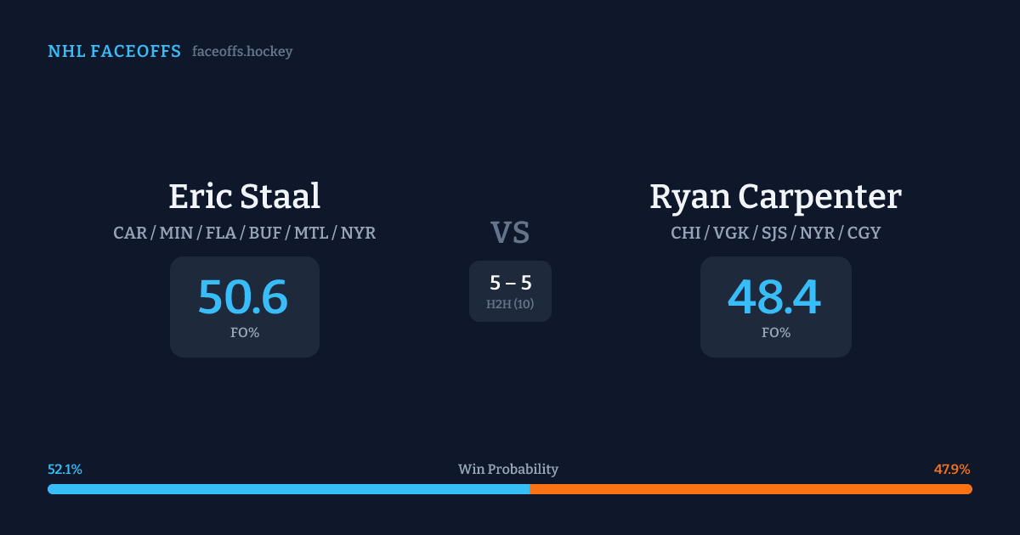Click the 50.6 faceoff percentage number
The height and width of the screenshot is (535, 1020).
point(243,297)
